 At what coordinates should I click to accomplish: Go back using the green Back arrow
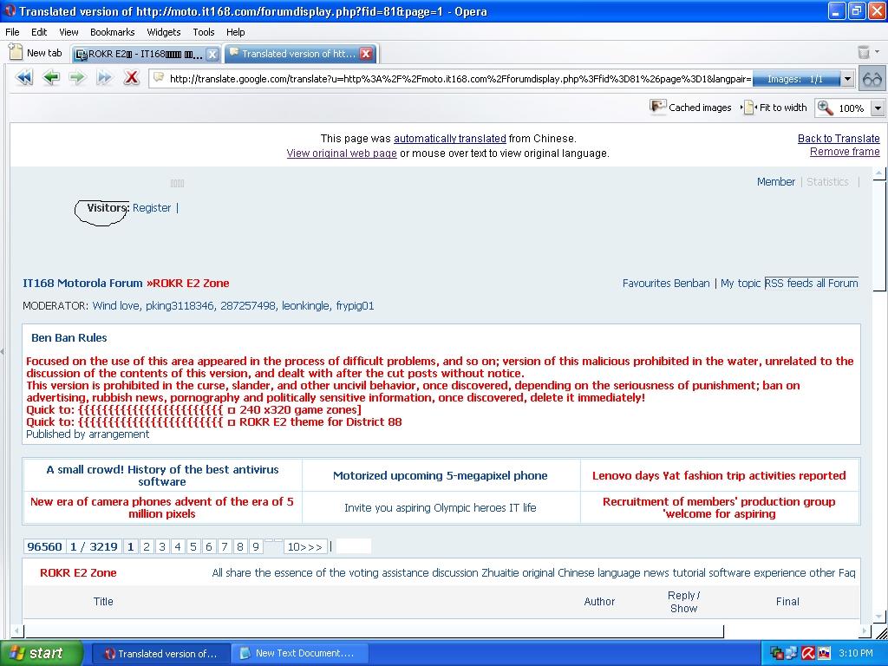[51, 77]
